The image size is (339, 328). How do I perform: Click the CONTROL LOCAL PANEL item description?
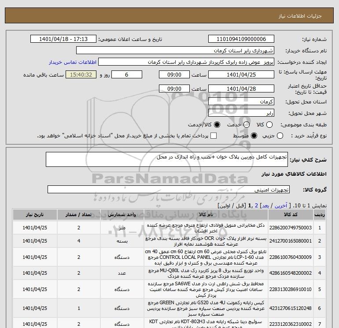point(206,257)
